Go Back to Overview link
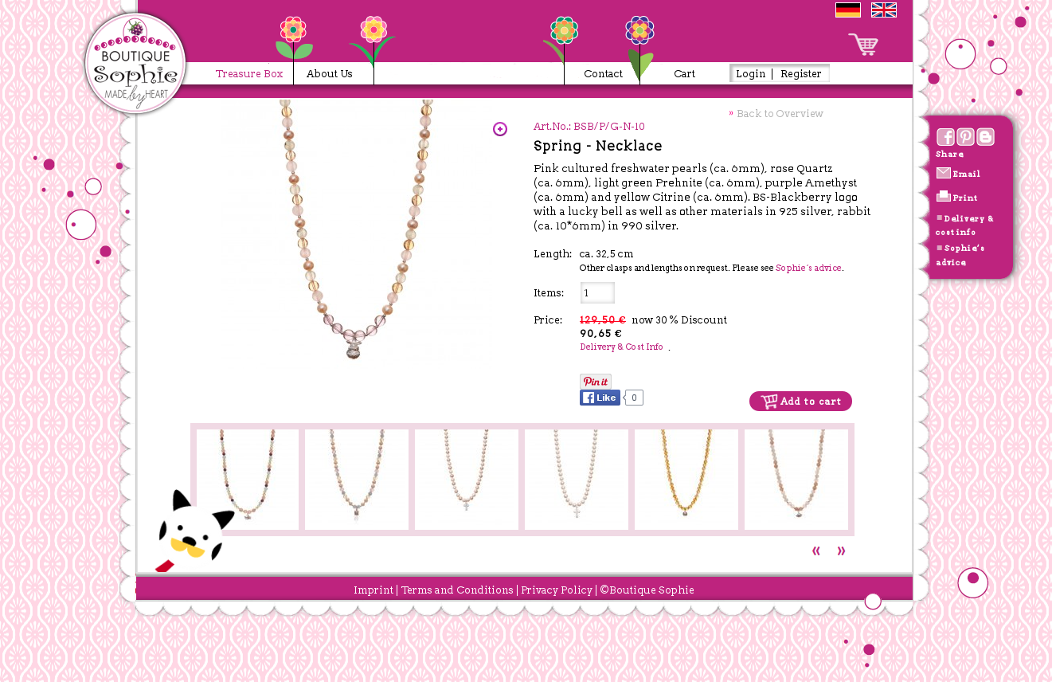This screenshot has width=1052, height=682. [x=780, y=113]
